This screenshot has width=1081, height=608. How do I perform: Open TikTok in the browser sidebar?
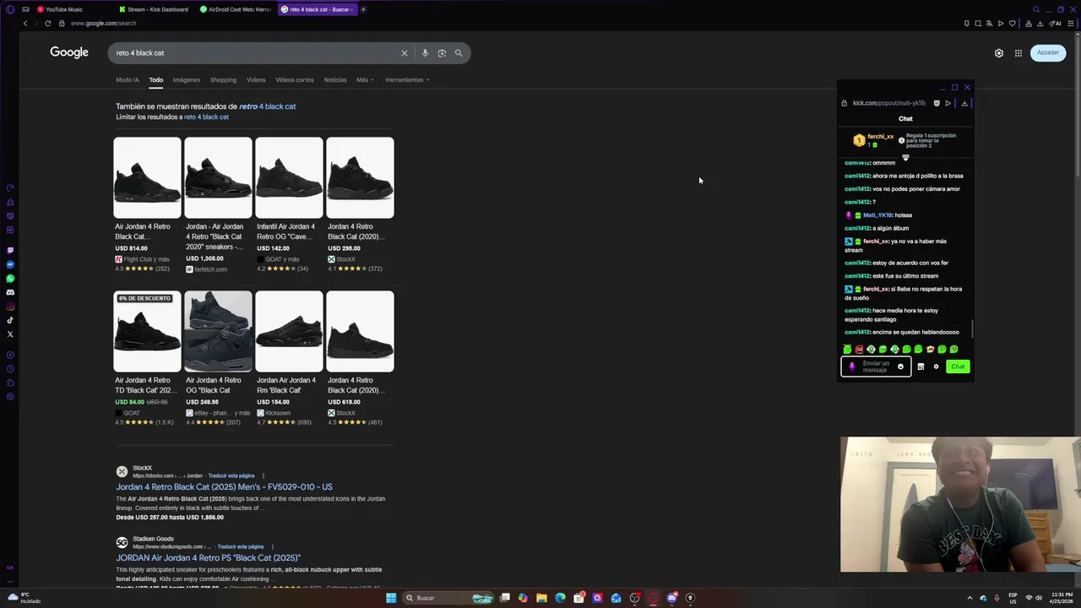(10, 320)
